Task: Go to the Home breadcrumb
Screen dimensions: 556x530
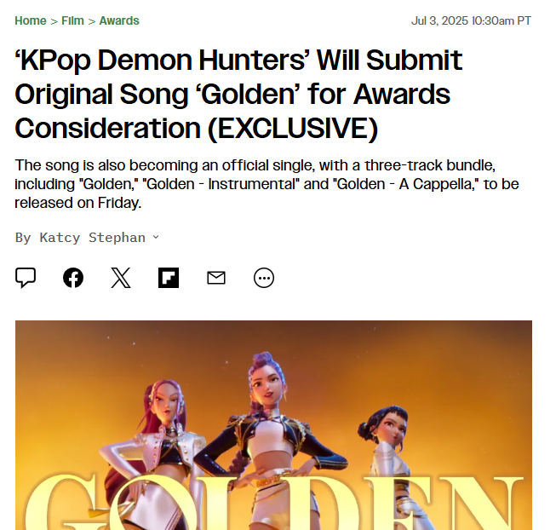Action: (x=31, y=21)
